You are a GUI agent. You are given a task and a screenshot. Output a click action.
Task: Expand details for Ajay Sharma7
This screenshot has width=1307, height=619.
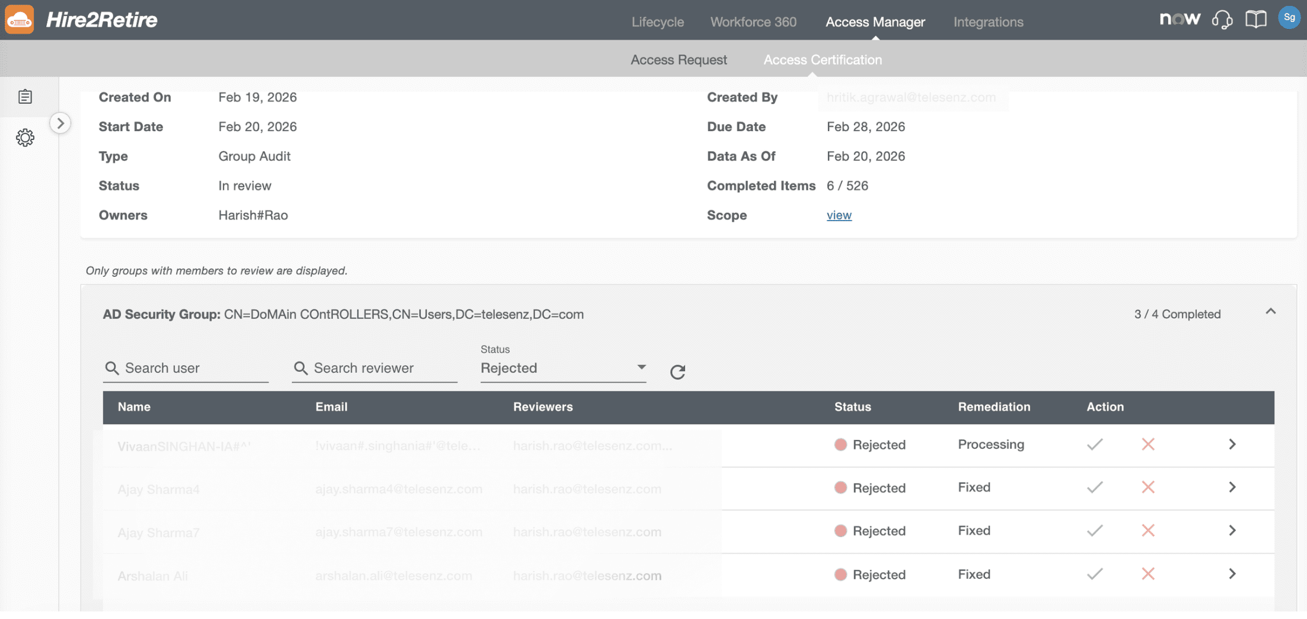pyautogui.click(x=1232, y=531)
